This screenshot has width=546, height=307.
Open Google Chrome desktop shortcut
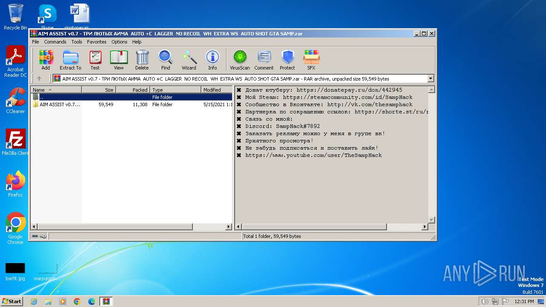[x=15, y=229]
